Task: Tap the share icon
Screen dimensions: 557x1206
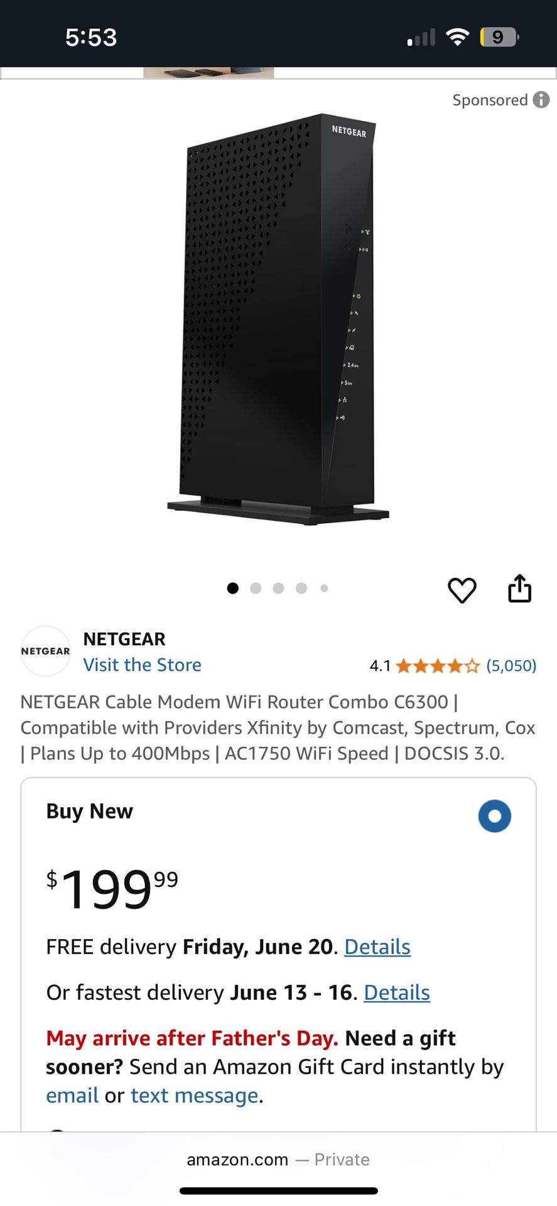Action: pyautogui.click(x=519, y=589)
